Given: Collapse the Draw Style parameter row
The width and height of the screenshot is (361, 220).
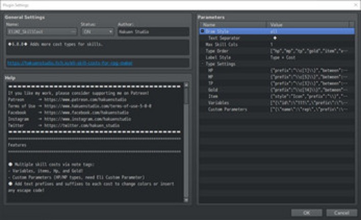Looking at the screenshot, I should coord(203,31).
